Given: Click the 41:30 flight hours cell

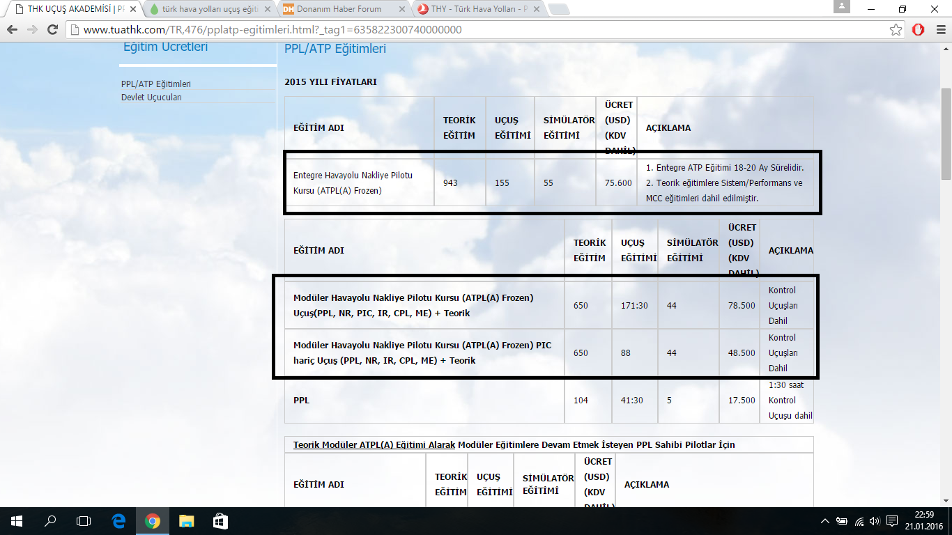Looking at the screenshot, I should pyautogui.click(x=636, y=401).
